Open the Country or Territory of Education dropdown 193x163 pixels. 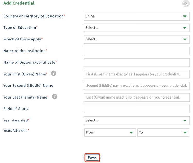pos(137,16)
